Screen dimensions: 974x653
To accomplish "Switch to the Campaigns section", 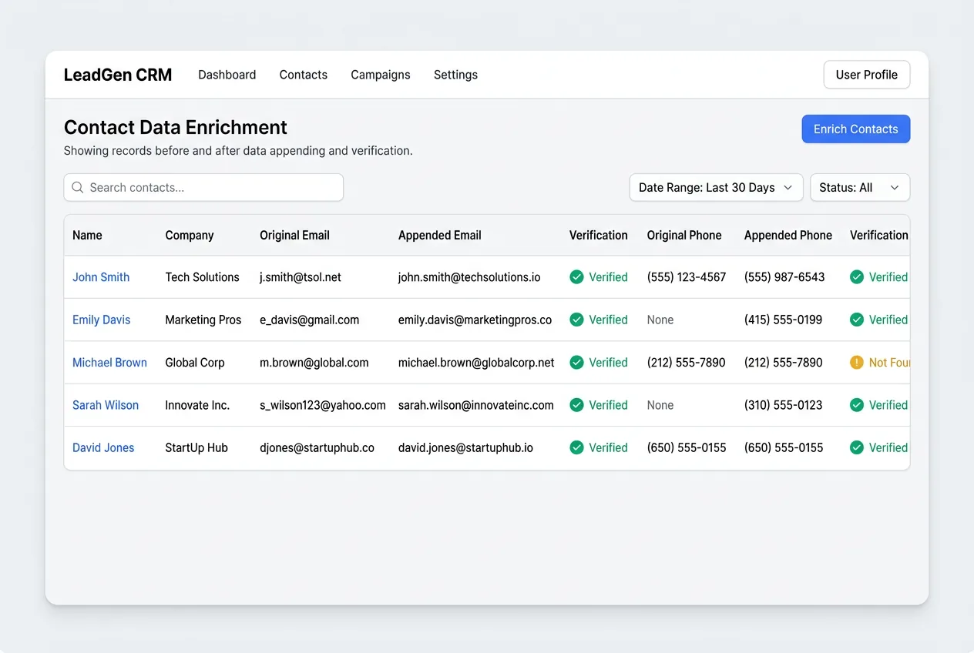I will click(x=380, y=75).
